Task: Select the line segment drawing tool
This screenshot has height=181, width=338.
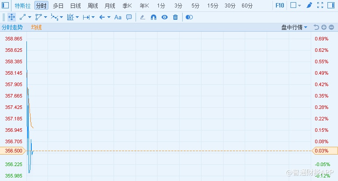Action: coord(22,17)
